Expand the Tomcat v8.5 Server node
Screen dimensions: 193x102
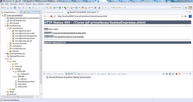[x=45, y=77]
